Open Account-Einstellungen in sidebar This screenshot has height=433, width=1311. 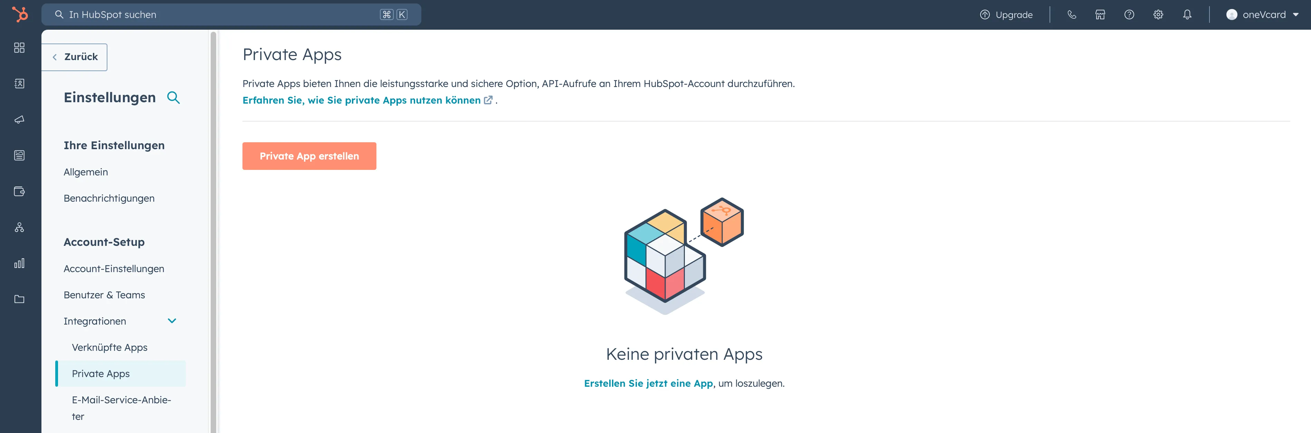click(x=114, y=269)
